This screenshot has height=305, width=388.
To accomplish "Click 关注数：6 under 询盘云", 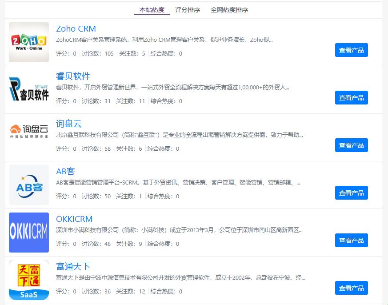I will coord(129,148).
